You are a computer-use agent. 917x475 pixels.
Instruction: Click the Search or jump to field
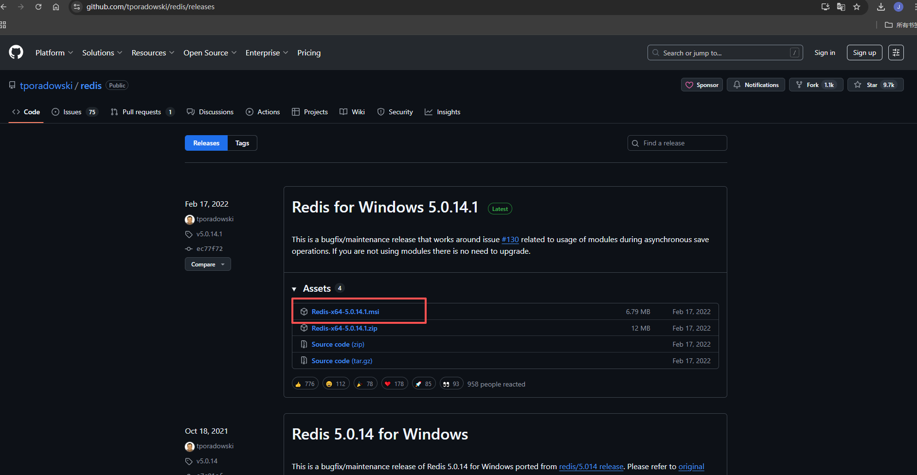(725, 53)
